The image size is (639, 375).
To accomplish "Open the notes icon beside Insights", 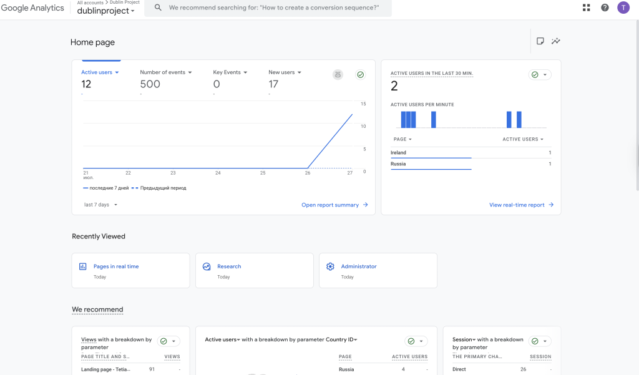I will click(x=540, y=41).
